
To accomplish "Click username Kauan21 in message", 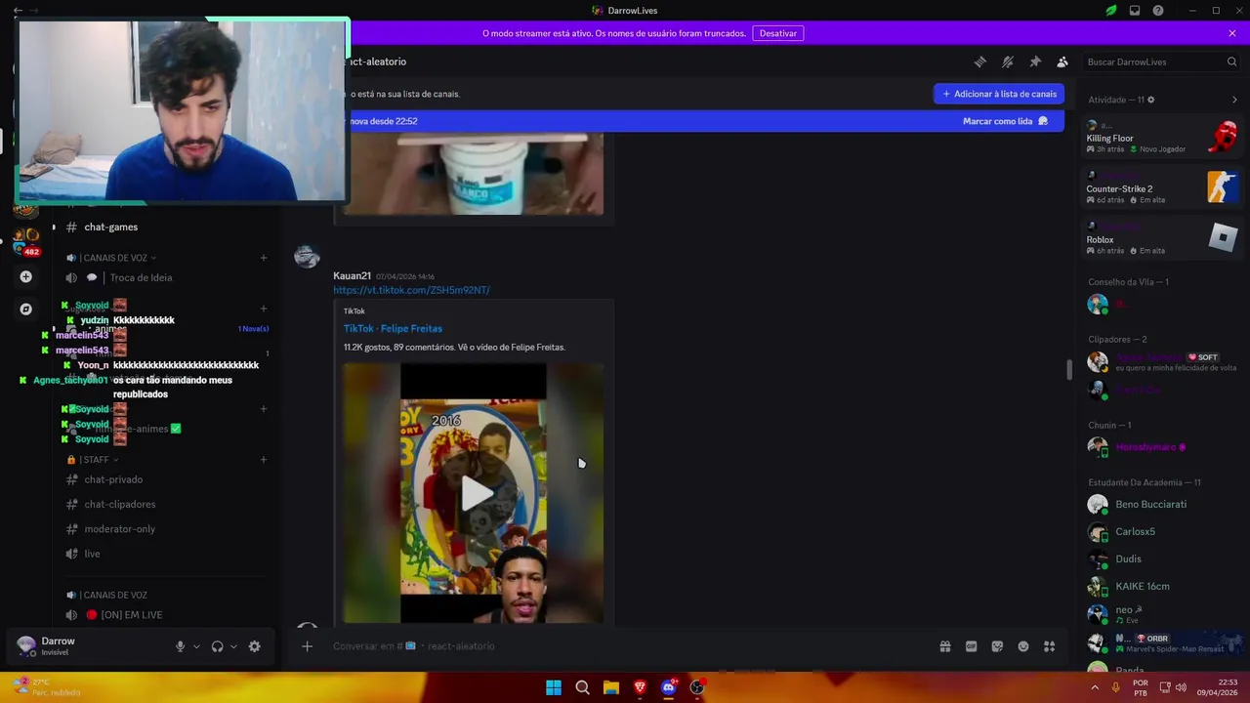I will 352,276.
